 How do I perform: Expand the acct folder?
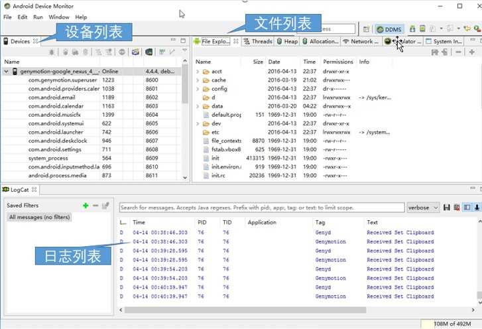[x=198, y=72]
